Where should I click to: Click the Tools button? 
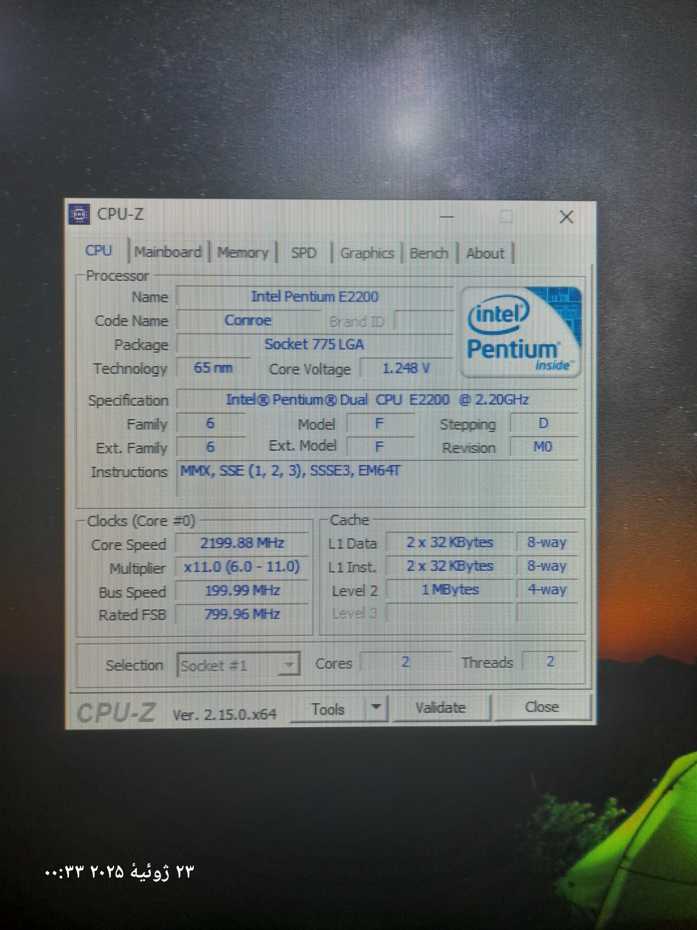tap(328, 709)
